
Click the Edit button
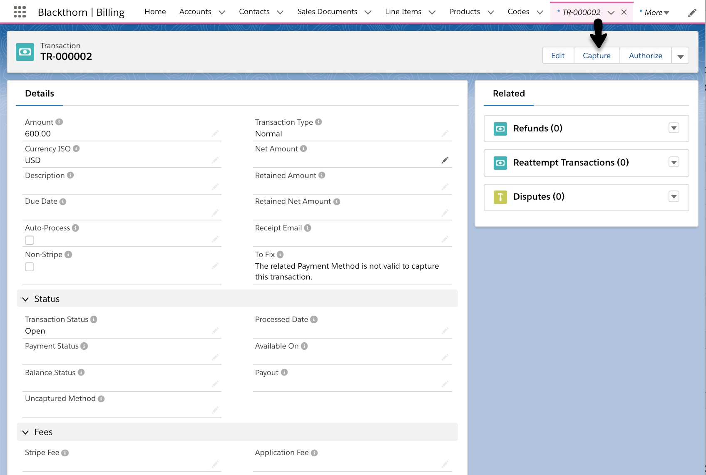pos(558,56)
